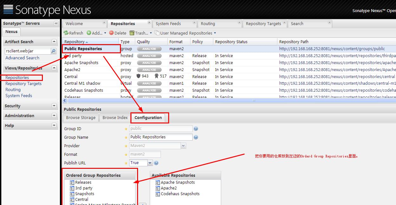Image resolution: width=396 pixels, height=205 pixels.
Task: Select the Releases icon in Ordered Group Repositories
Action: [x=72, y=182]
